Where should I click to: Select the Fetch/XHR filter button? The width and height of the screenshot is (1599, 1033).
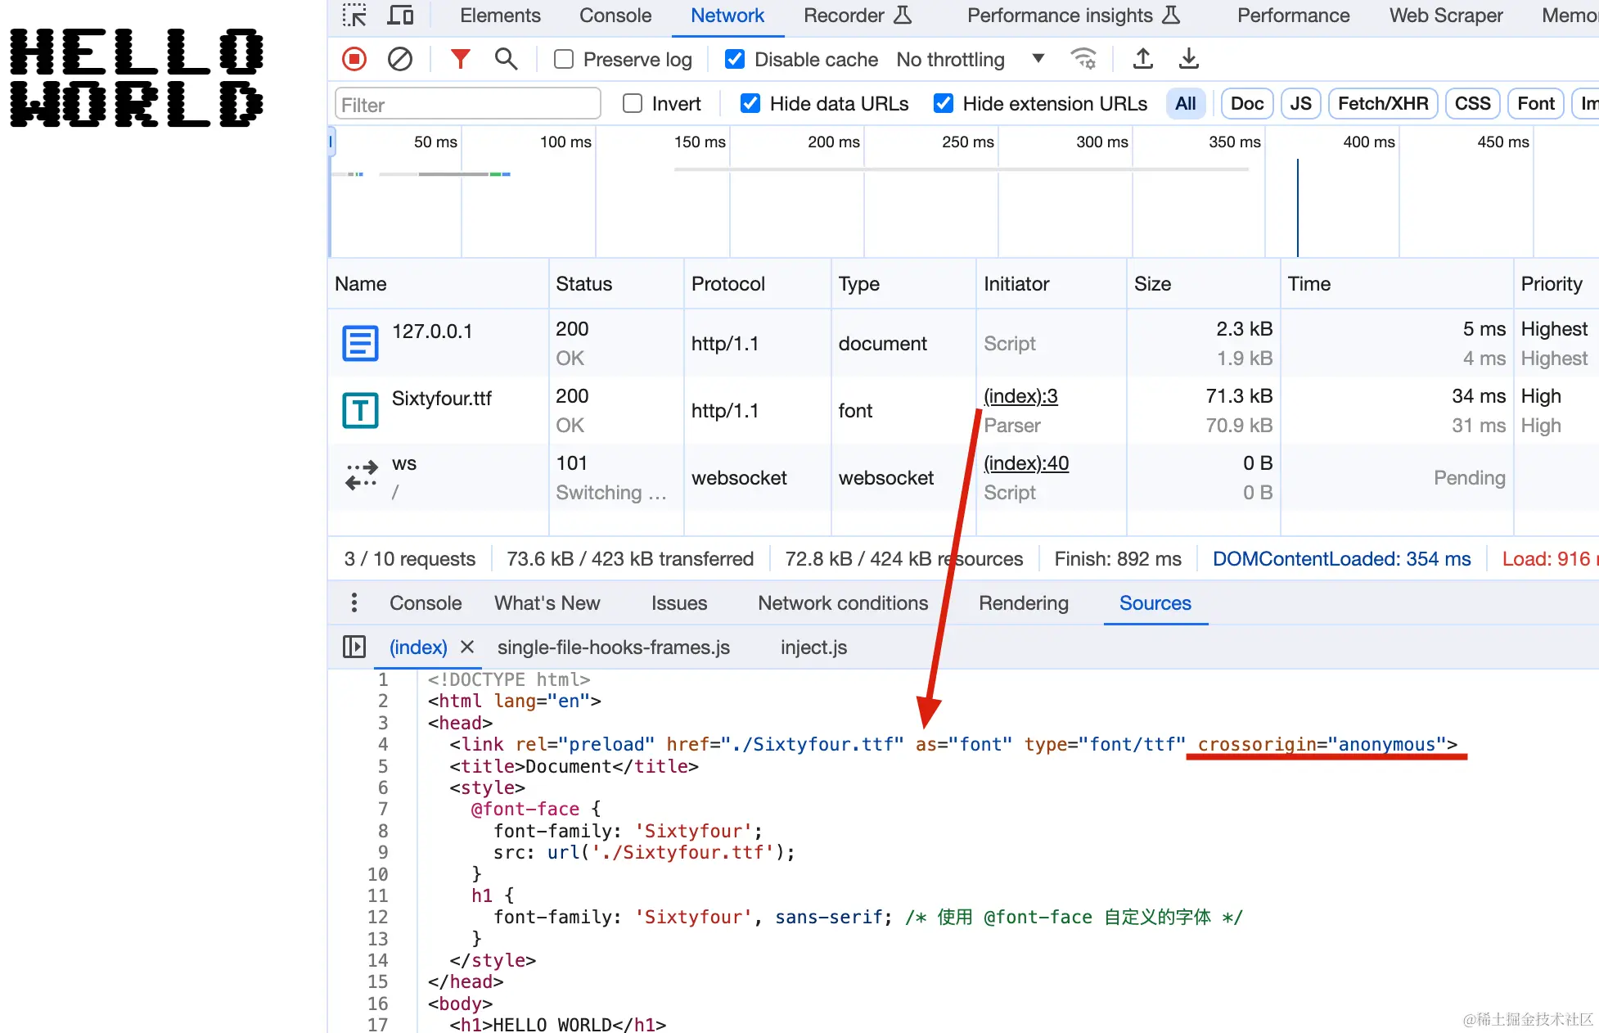click(x=1382, y=104)
